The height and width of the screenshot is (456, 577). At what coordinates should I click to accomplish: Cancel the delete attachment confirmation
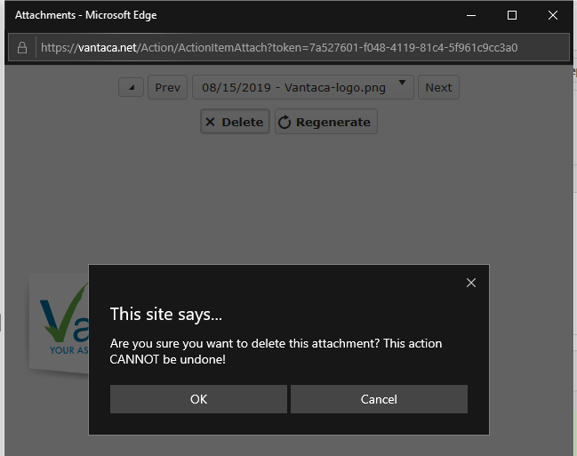(x=379, y=399)
